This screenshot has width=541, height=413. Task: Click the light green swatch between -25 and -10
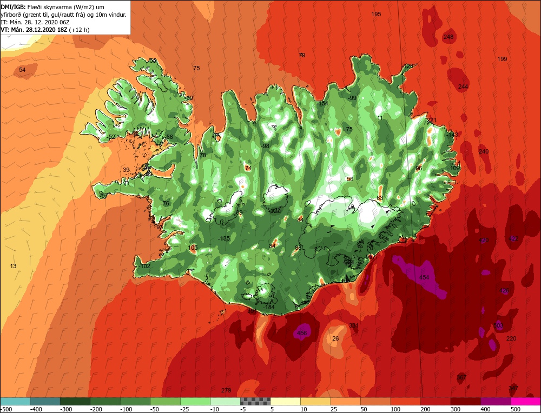click(195, 401)
